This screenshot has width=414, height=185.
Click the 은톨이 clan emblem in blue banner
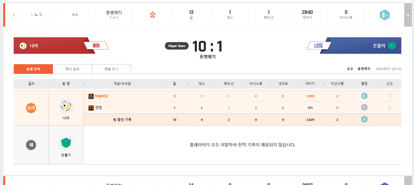(x=392, y=46)
